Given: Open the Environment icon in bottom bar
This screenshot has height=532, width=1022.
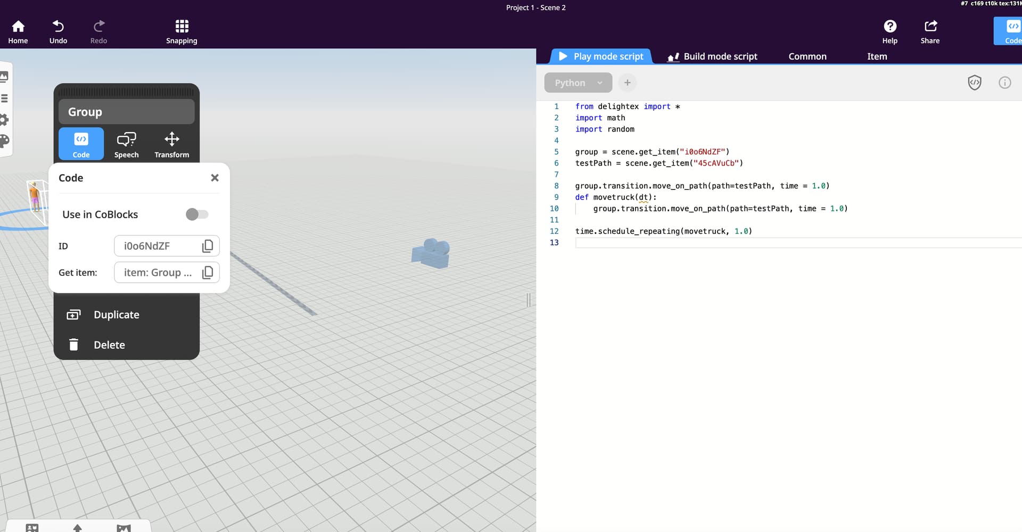Looking at the screenshot, I should pyautogui.click(x=123, y=528).
